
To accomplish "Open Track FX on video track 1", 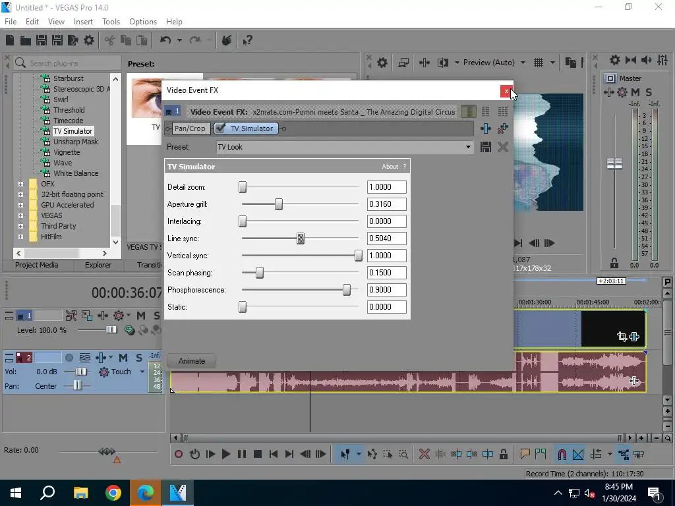I will tap(102, 316).
